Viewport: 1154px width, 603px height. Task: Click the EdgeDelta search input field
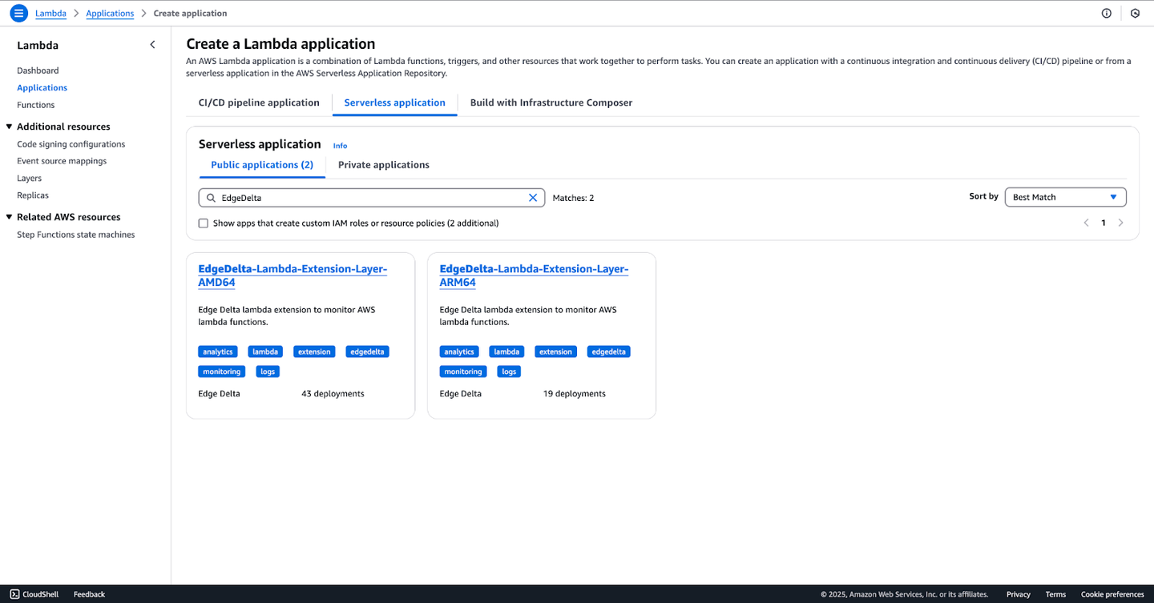pyautogui.click(x=369, y=198)
